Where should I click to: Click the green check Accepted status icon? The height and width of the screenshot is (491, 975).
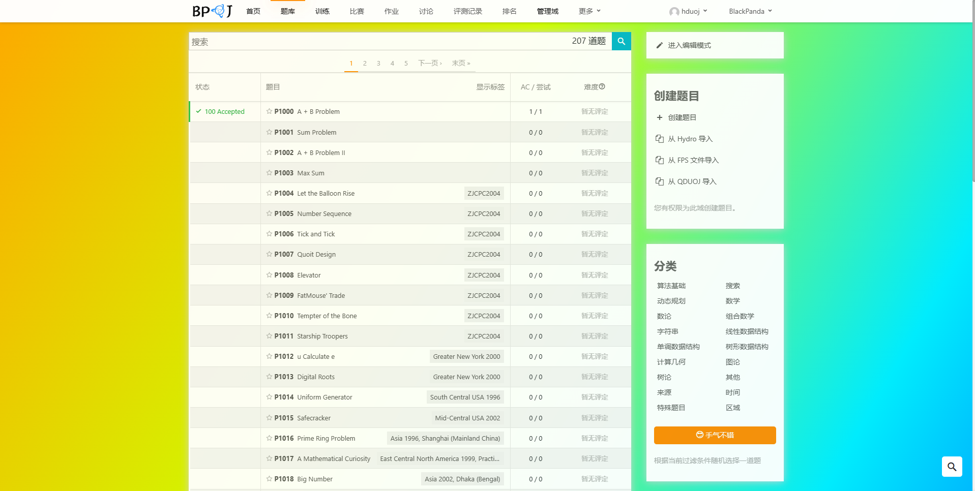[x=198, y=111]
